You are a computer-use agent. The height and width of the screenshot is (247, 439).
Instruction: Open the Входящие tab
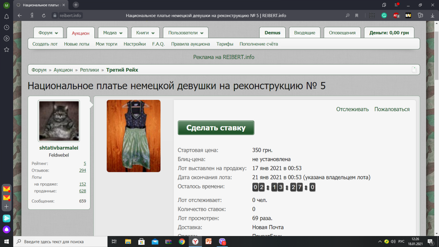point(304,33)
